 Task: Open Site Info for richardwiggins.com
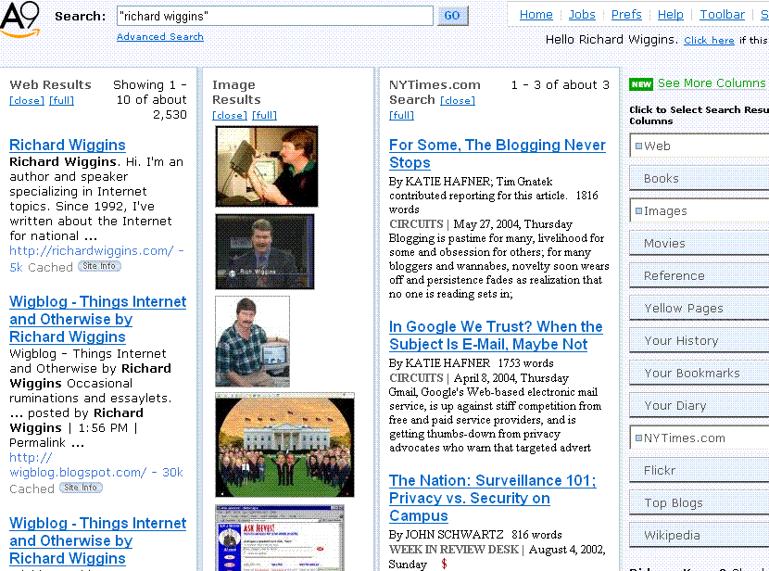(x=99, y=266)
